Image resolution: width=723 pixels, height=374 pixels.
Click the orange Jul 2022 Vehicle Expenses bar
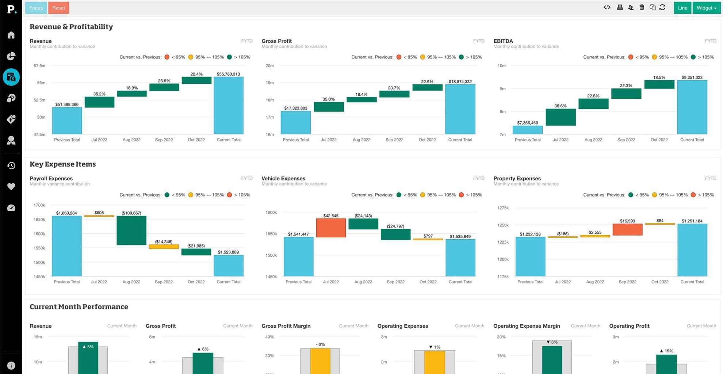(331, 228)
